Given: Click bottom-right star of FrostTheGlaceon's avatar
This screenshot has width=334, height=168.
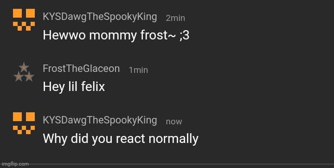Looking at the screenshot, I should 29,77.
